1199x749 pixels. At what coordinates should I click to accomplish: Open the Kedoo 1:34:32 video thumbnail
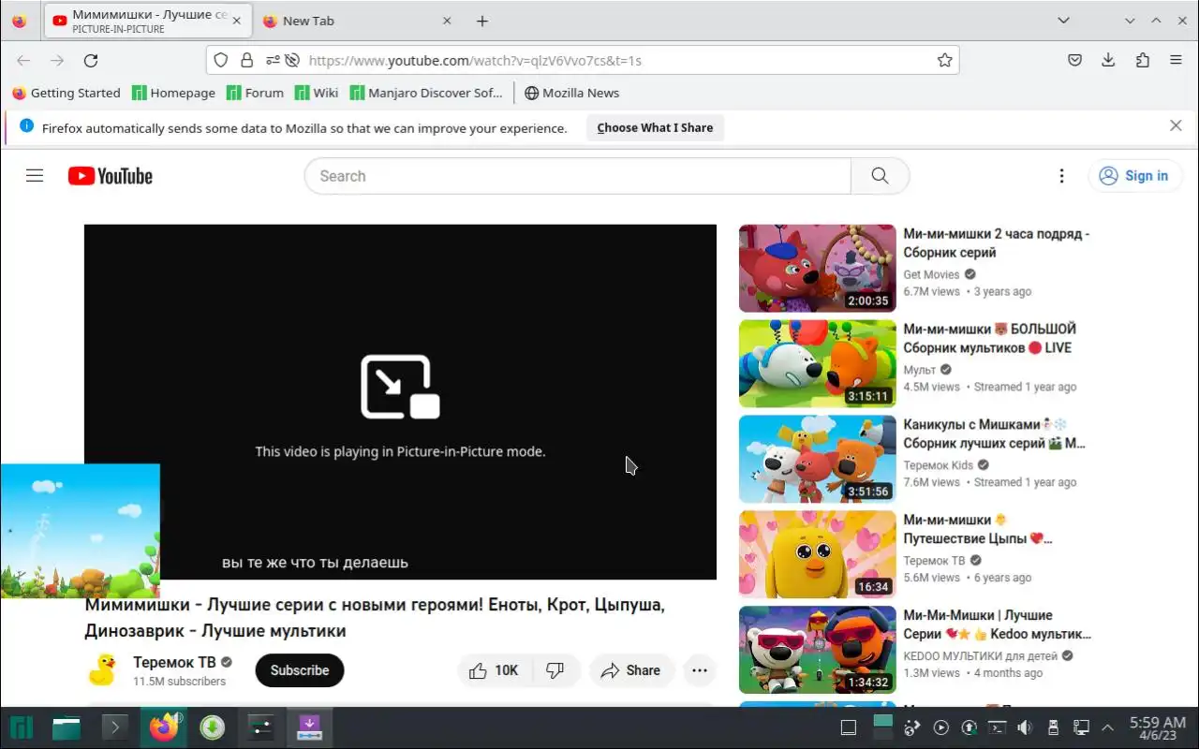coord(818,650)
